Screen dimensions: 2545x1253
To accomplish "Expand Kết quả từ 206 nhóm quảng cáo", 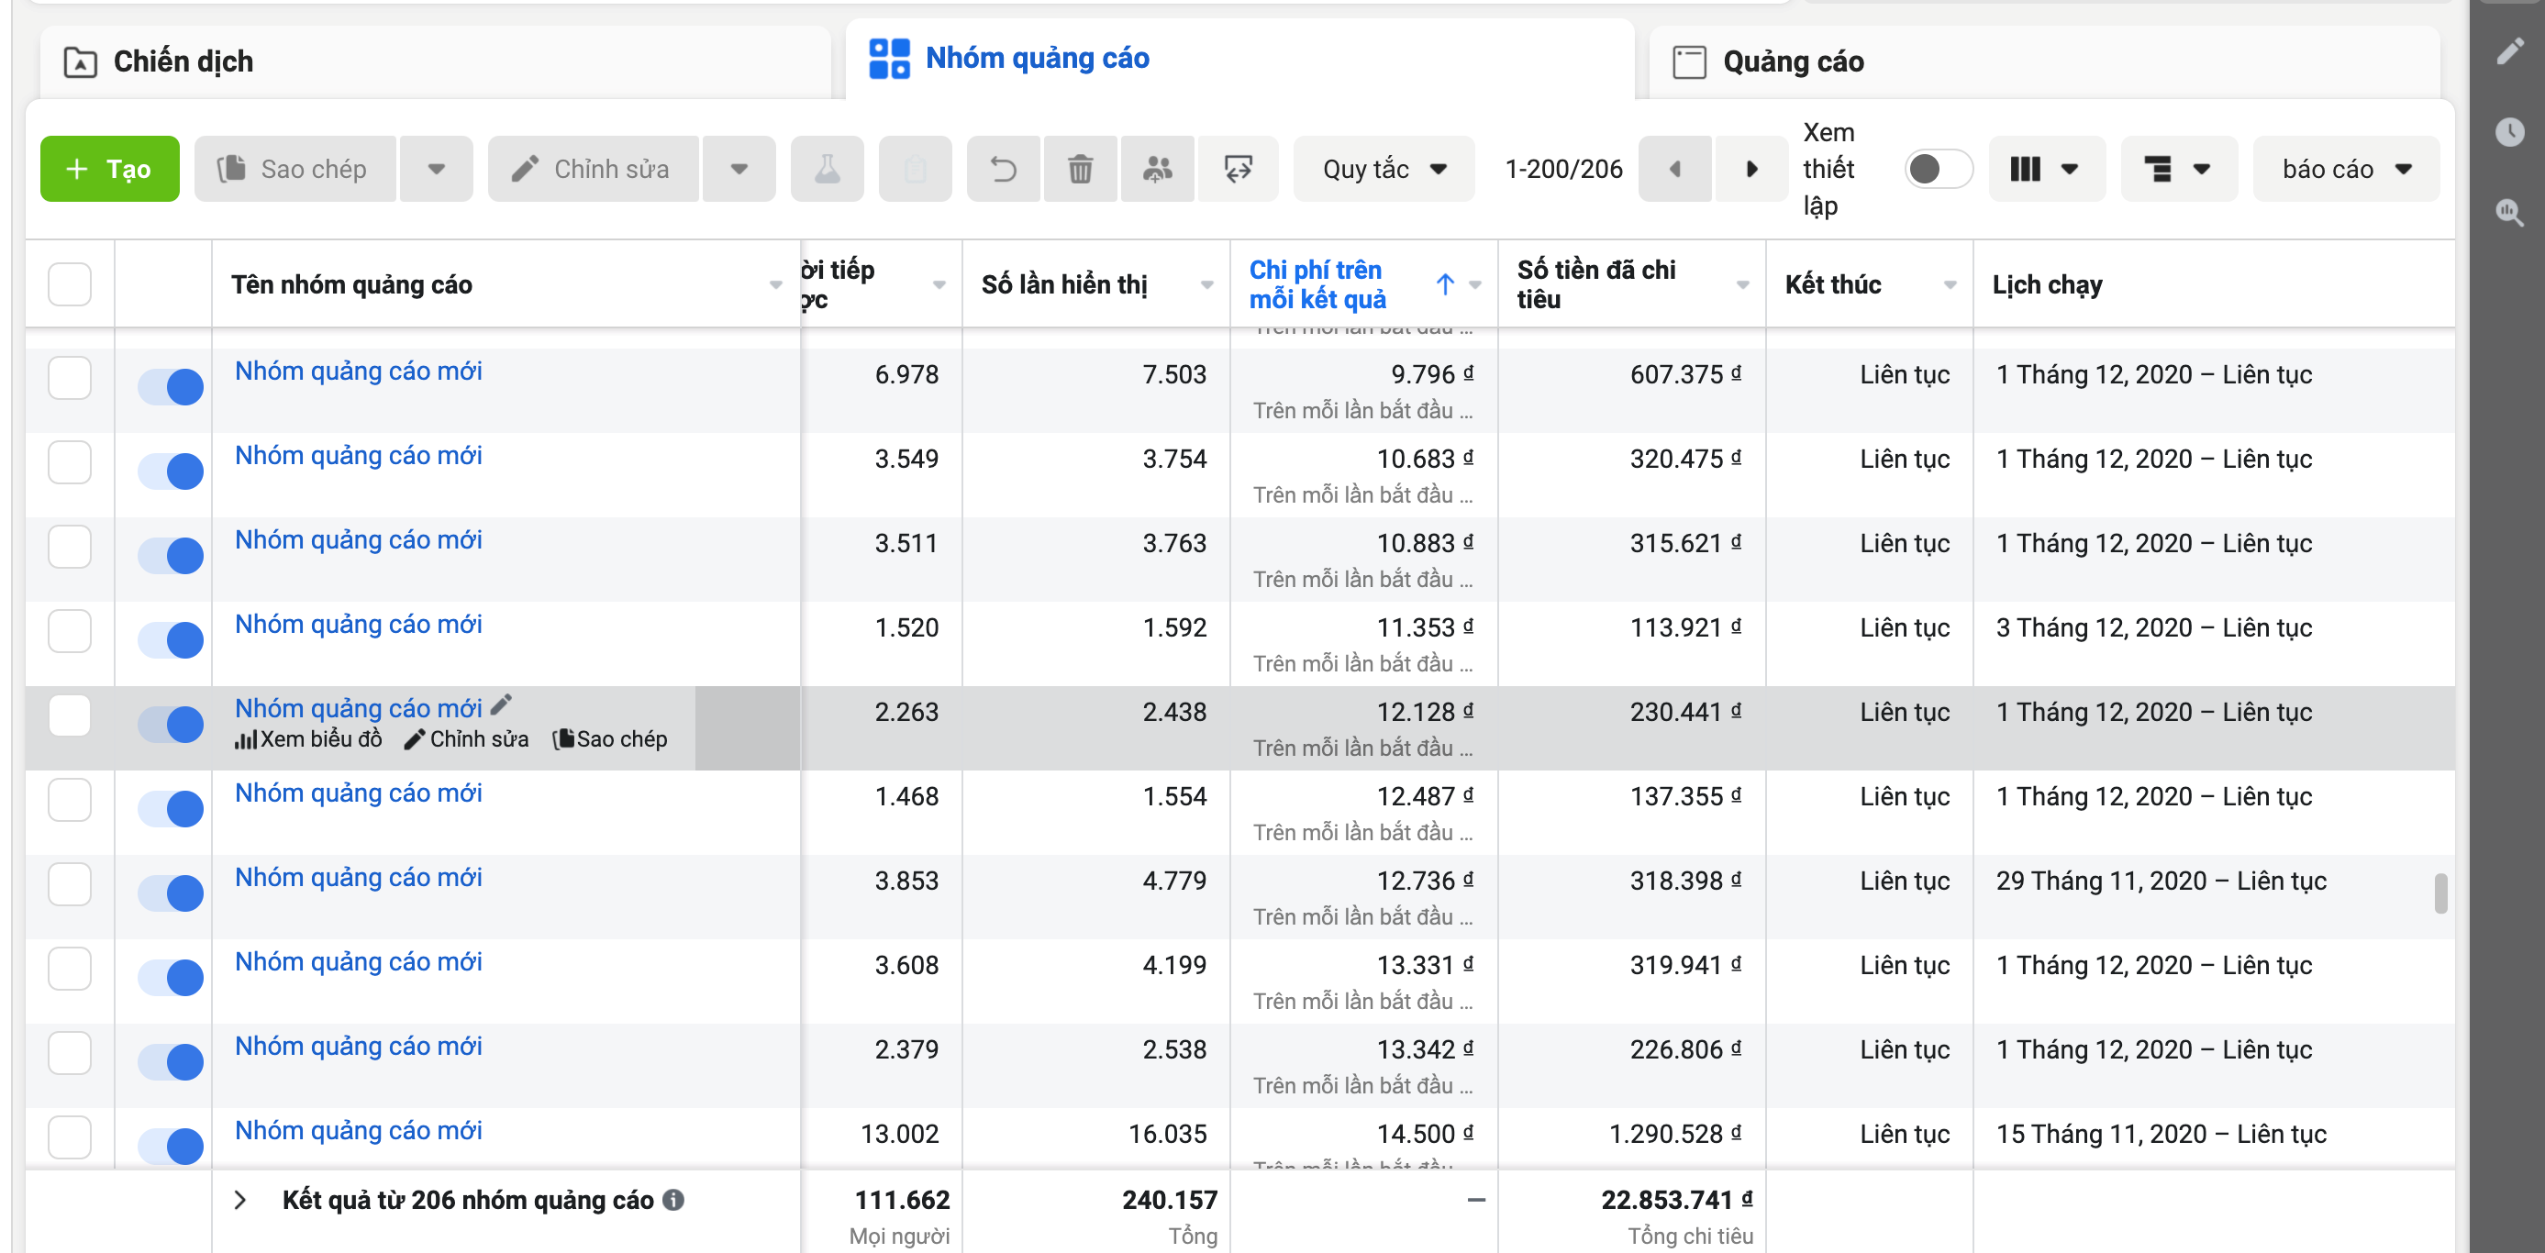I will (240, 1200).
